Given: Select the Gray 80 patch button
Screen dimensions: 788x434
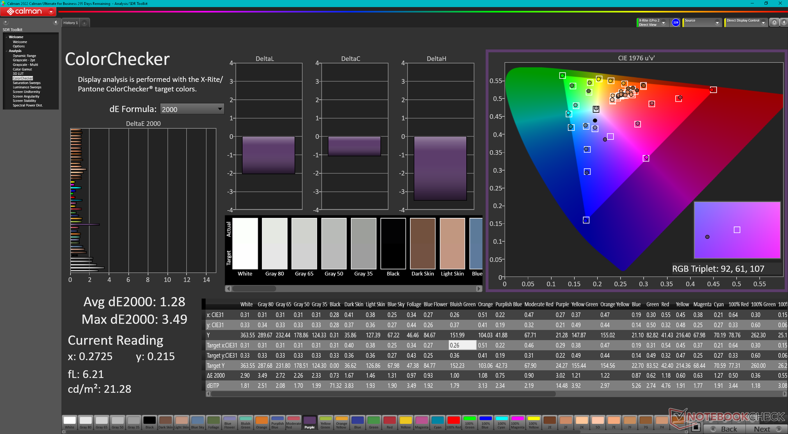Looking at the screenshot, I should coord(85,422).
